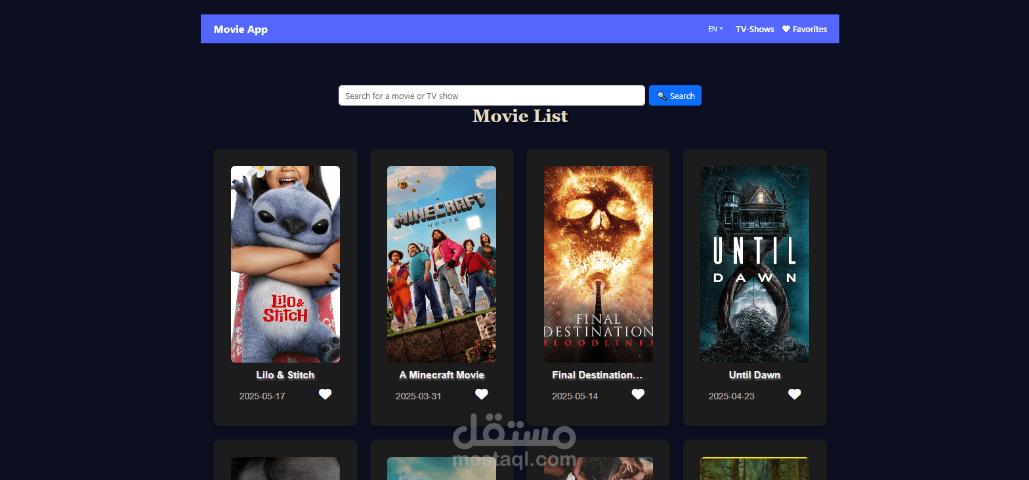The width and height of the screenshot is (1029, 480).
Task: Select the Until Dawn title text
Action: [x=755, y=375]
